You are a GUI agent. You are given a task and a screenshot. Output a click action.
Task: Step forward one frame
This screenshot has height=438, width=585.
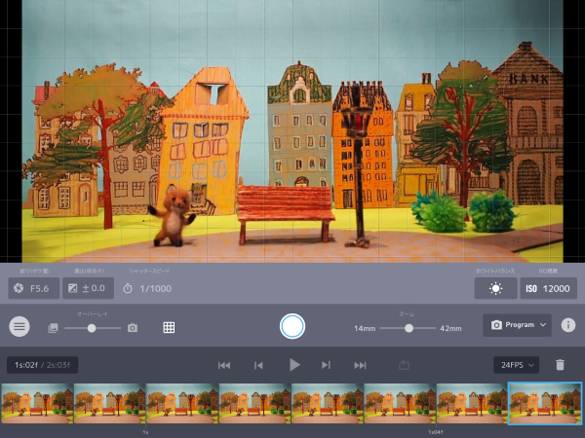pos(327,365)
